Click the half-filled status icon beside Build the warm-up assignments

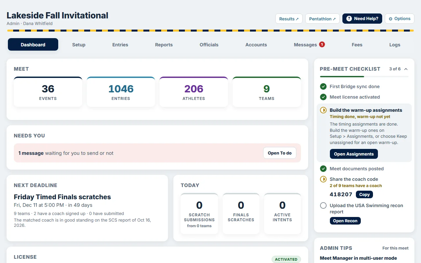(x=323, y=110)
